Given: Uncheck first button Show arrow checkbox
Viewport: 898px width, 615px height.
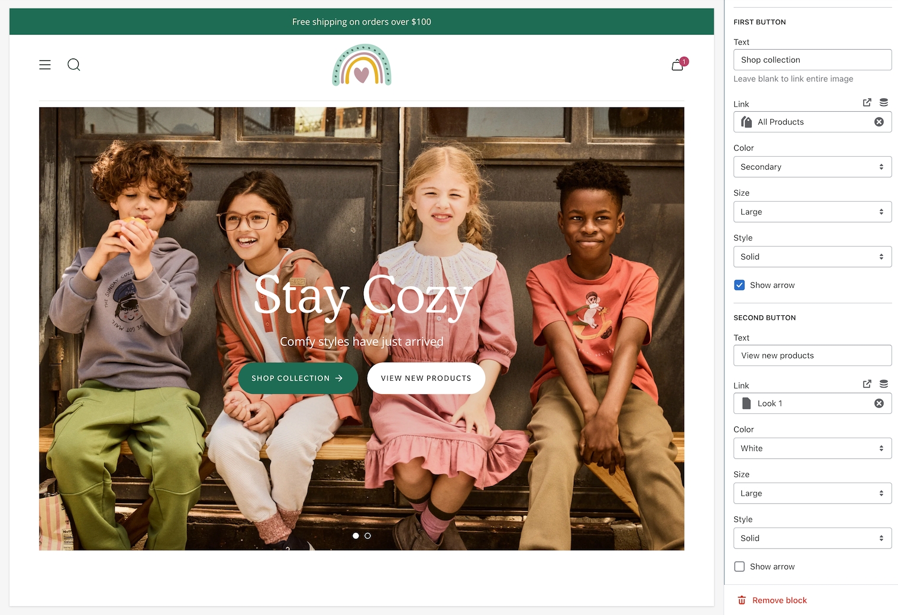Looking at the screenshot, I should (739, 285).
